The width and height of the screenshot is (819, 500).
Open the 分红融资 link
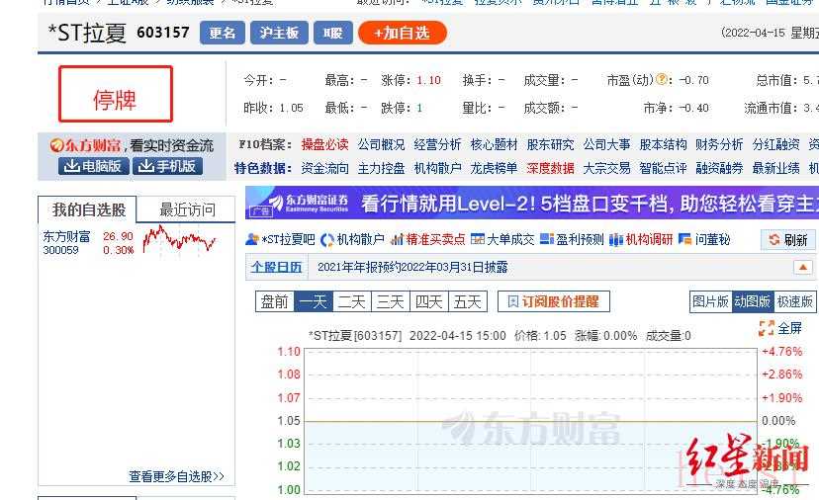775,144
